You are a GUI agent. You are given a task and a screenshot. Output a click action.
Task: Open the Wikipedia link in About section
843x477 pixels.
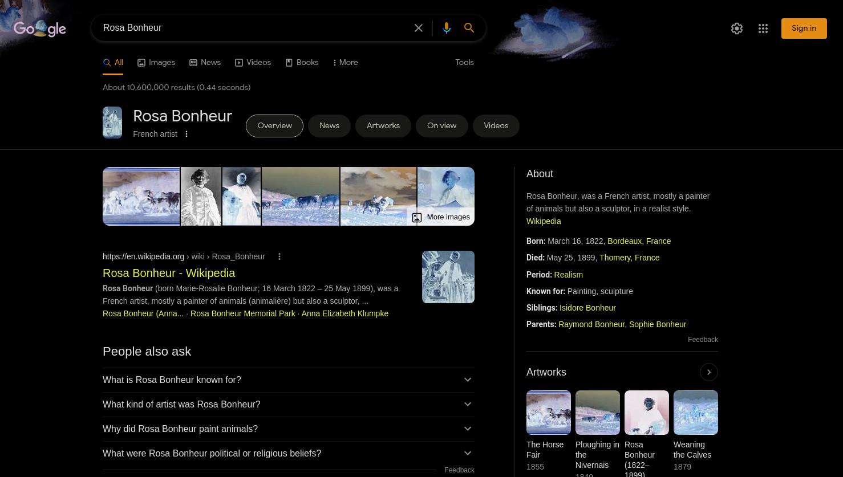[x=544, y=221]
